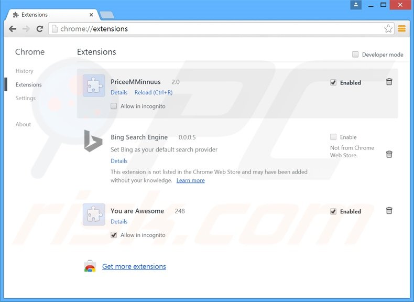Bookmark this page with the star icon

click(x=388, y=28)
